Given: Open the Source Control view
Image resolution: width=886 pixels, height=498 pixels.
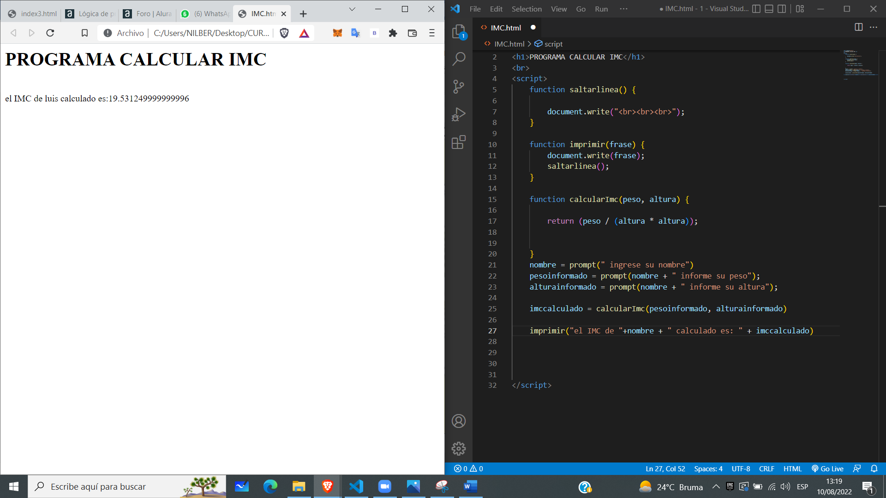Looking at the screenshot, I should (x=459, y=87).
